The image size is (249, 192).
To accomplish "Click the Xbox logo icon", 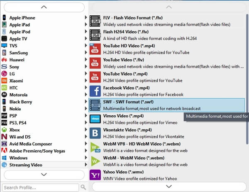I will pos(4,130).
